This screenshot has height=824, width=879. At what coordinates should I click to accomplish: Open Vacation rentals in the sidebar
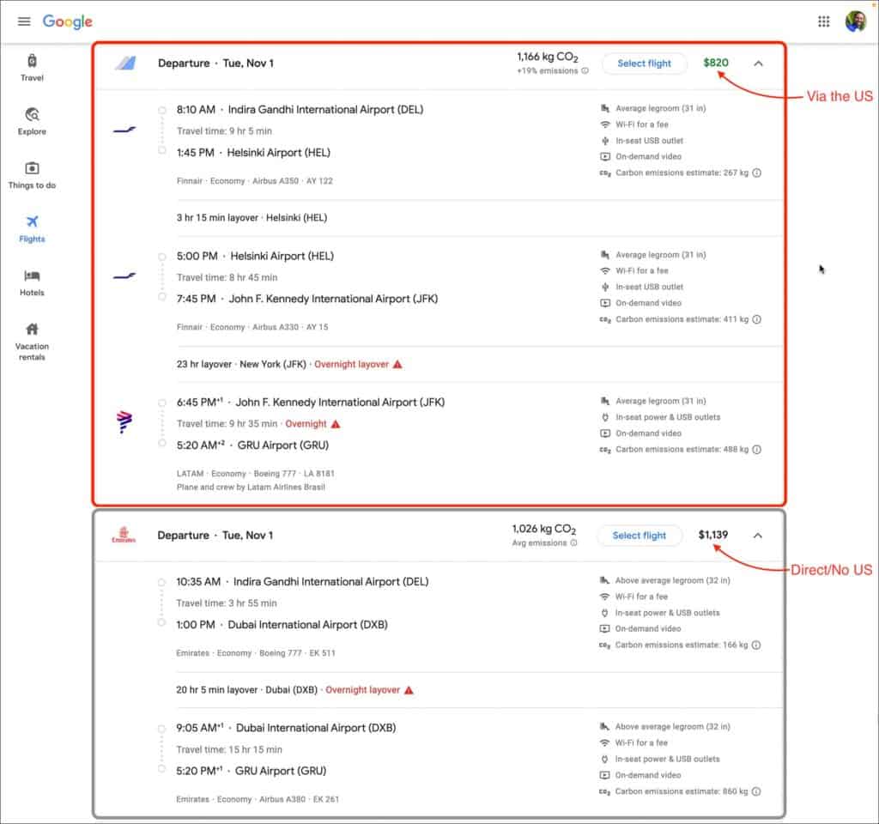point(32,342)
